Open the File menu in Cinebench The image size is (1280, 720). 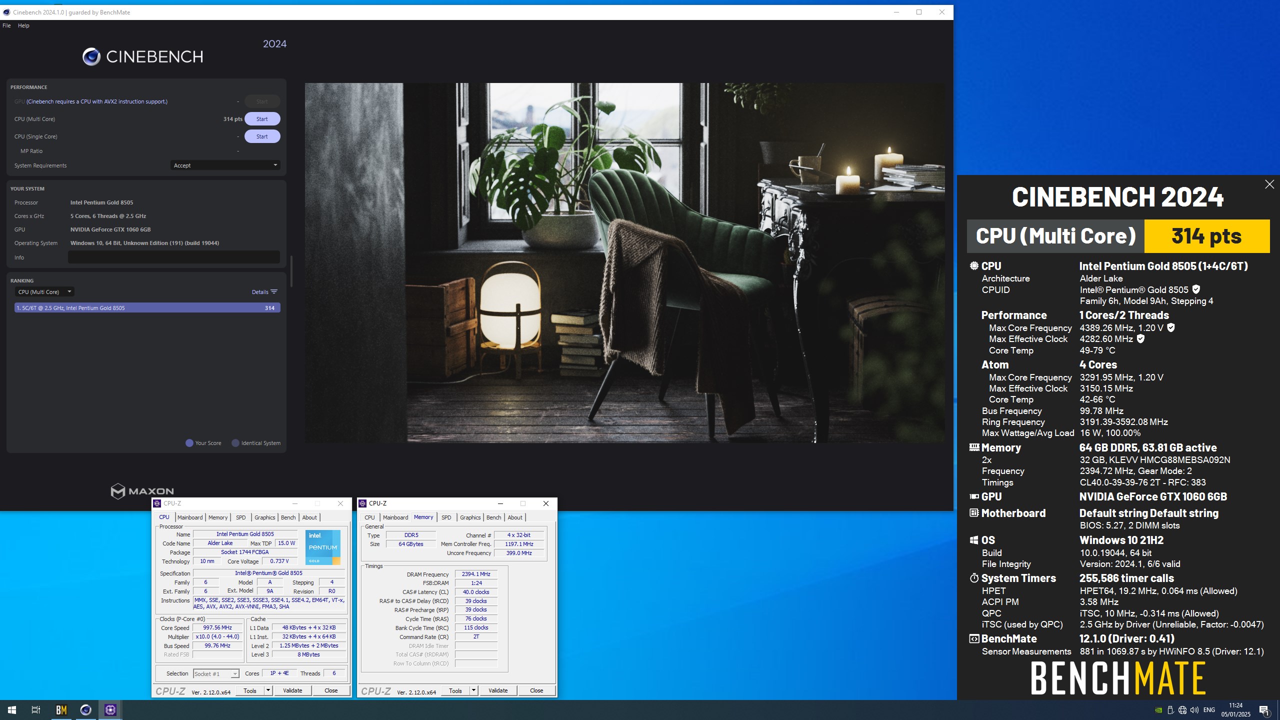[6, 25]
